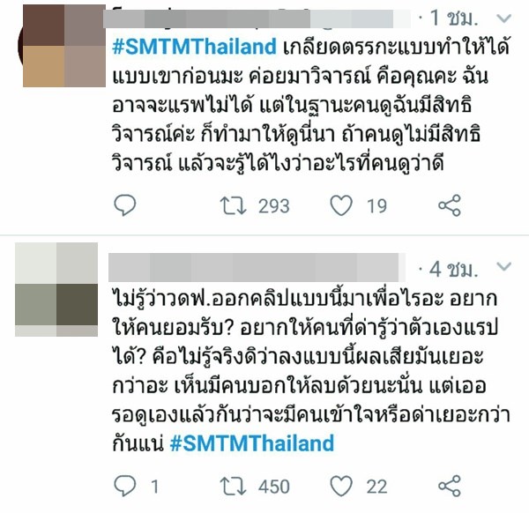Open options chevron on the first tweet
The image size is (529, 513).
(504, 19)
